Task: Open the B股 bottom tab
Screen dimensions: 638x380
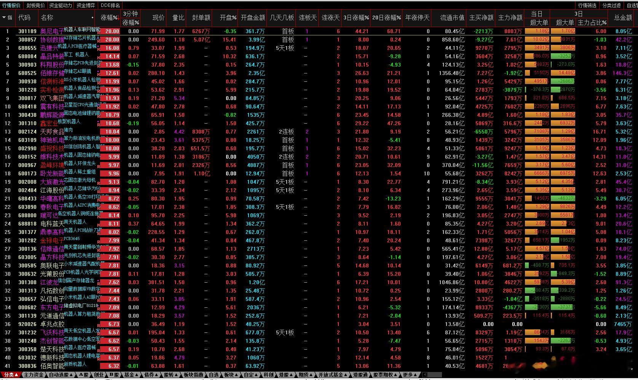Action: pyautogui.click(x=114, y=375)
